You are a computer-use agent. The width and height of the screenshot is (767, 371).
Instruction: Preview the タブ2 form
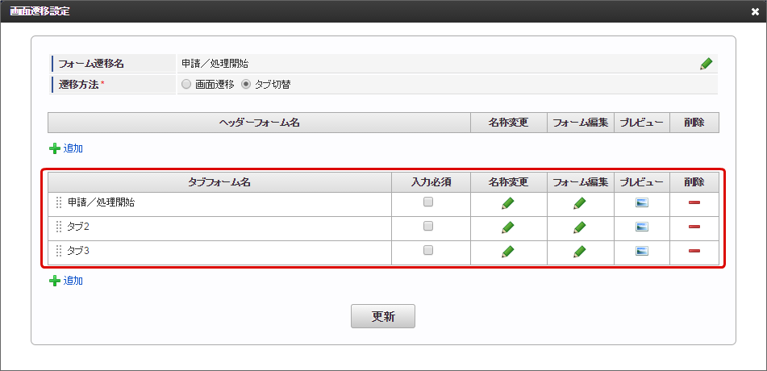tap(642, 227)
